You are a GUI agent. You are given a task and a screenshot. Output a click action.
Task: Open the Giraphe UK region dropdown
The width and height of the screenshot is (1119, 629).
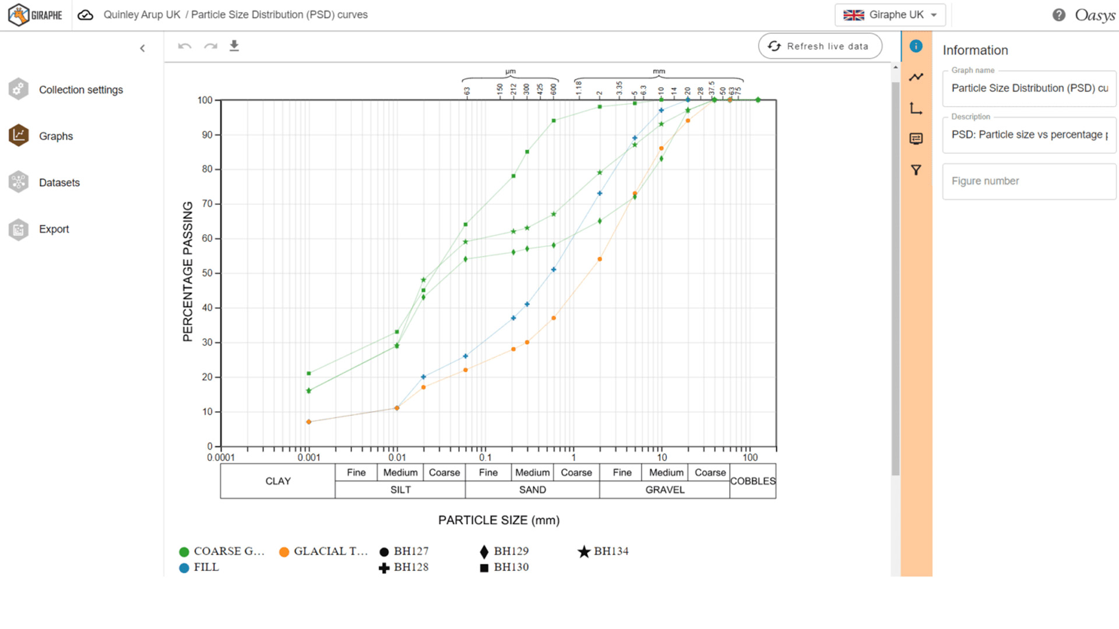pyautogui.click(x=889, y=15)
